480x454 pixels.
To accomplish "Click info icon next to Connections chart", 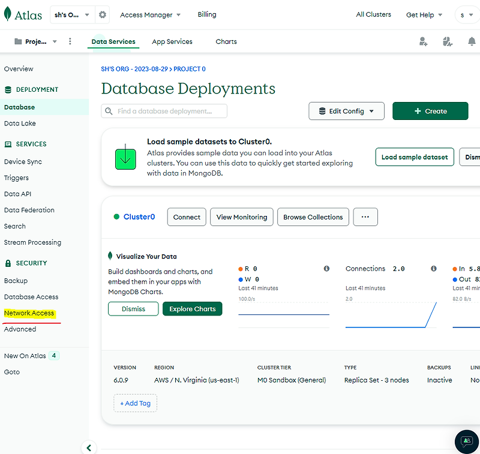I will pos(433,269).
